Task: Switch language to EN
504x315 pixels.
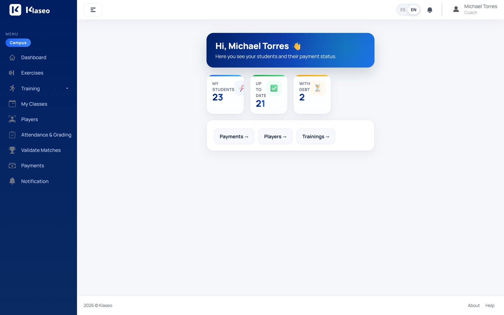Action: (x=414, y=10)
